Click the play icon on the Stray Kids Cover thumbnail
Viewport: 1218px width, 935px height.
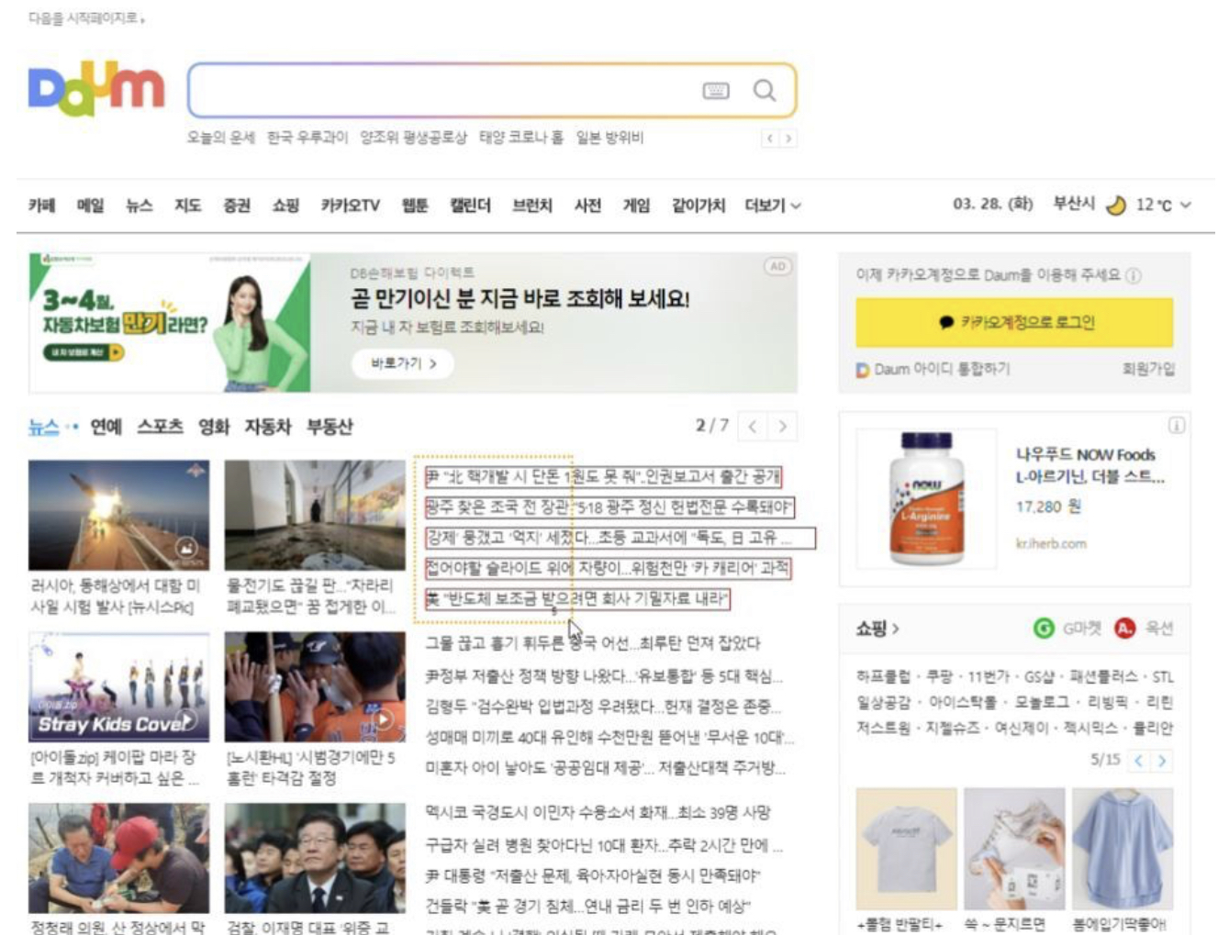pyautogui.click(x=187, y=719)
